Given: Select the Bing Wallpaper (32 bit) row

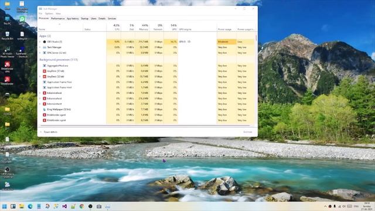Looking at the screenshot, I should pos(146,110).
